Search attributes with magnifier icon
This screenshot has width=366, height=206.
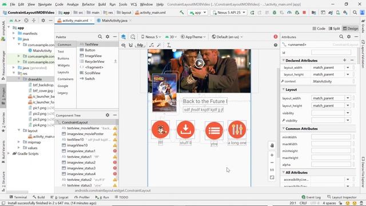pyautogui.click(x=341, y=37)
